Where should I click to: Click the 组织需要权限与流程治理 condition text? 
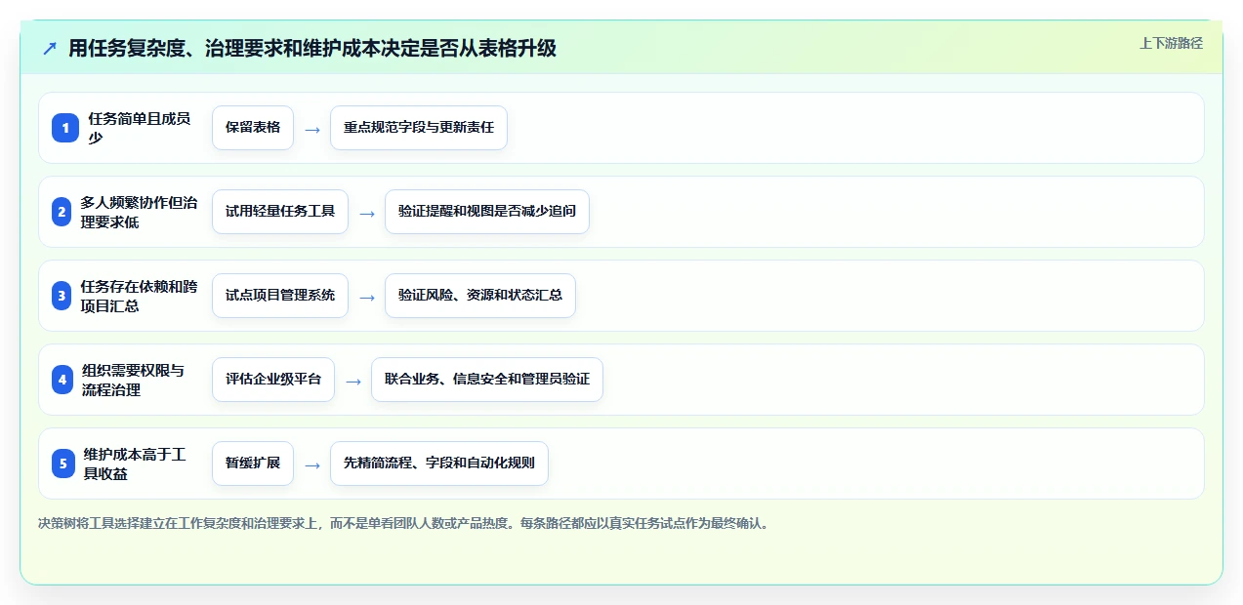pyautogui.click(x=133, y=380)
